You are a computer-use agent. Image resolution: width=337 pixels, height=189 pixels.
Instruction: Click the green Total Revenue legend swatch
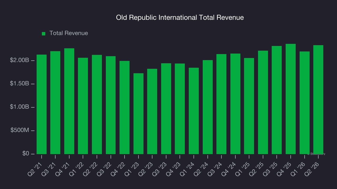click(44, 34)
